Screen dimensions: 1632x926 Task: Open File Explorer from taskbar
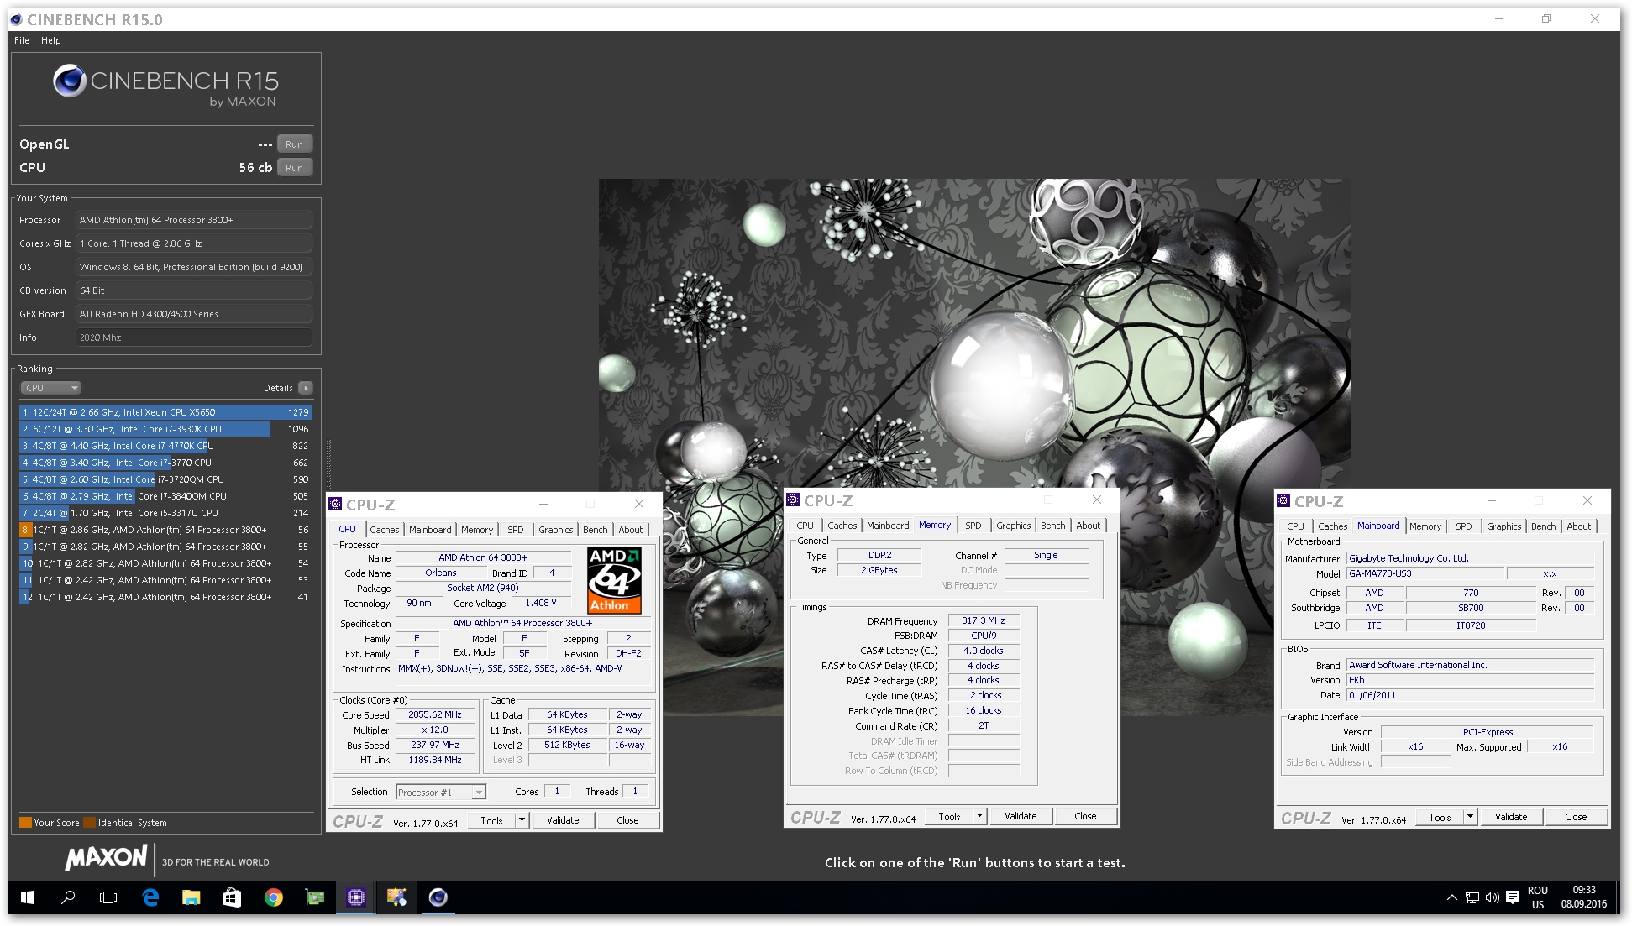[x=191, y=897]
